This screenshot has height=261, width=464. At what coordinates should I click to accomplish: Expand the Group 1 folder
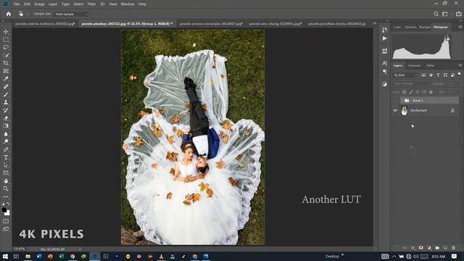[x=402, y=101]
